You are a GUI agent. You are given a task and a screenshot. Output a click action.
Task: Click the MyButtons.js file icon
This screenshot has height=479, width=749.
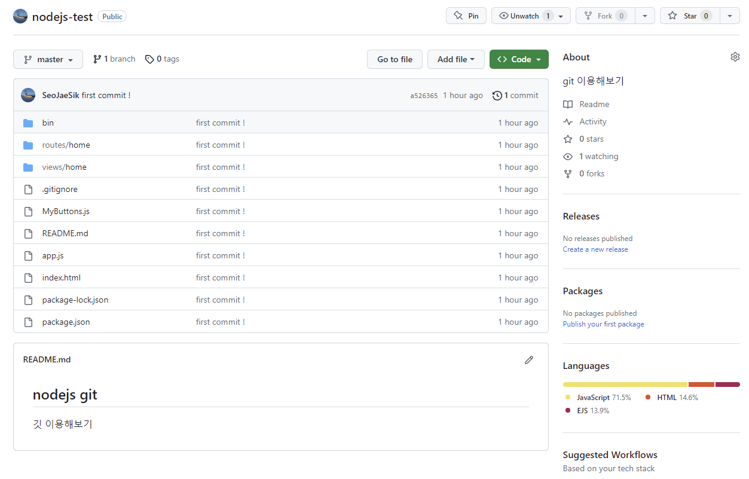coord(28,211)
